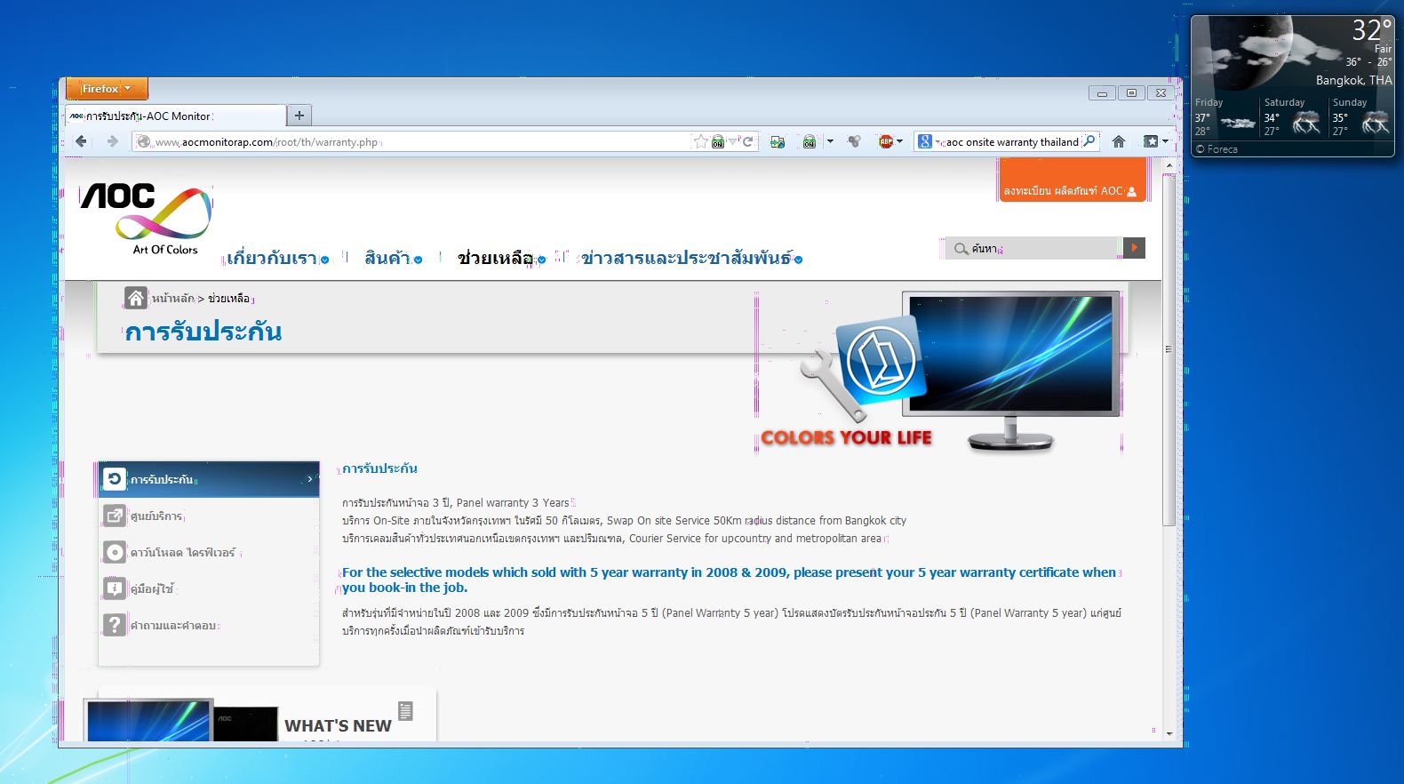Click Friday's forecast in the weather gadget

click(1225, 117)
